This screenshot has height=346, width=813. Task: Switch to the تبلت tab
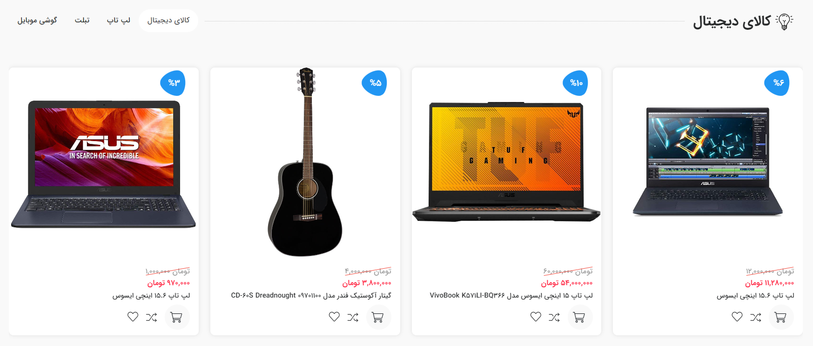(82, 20)
